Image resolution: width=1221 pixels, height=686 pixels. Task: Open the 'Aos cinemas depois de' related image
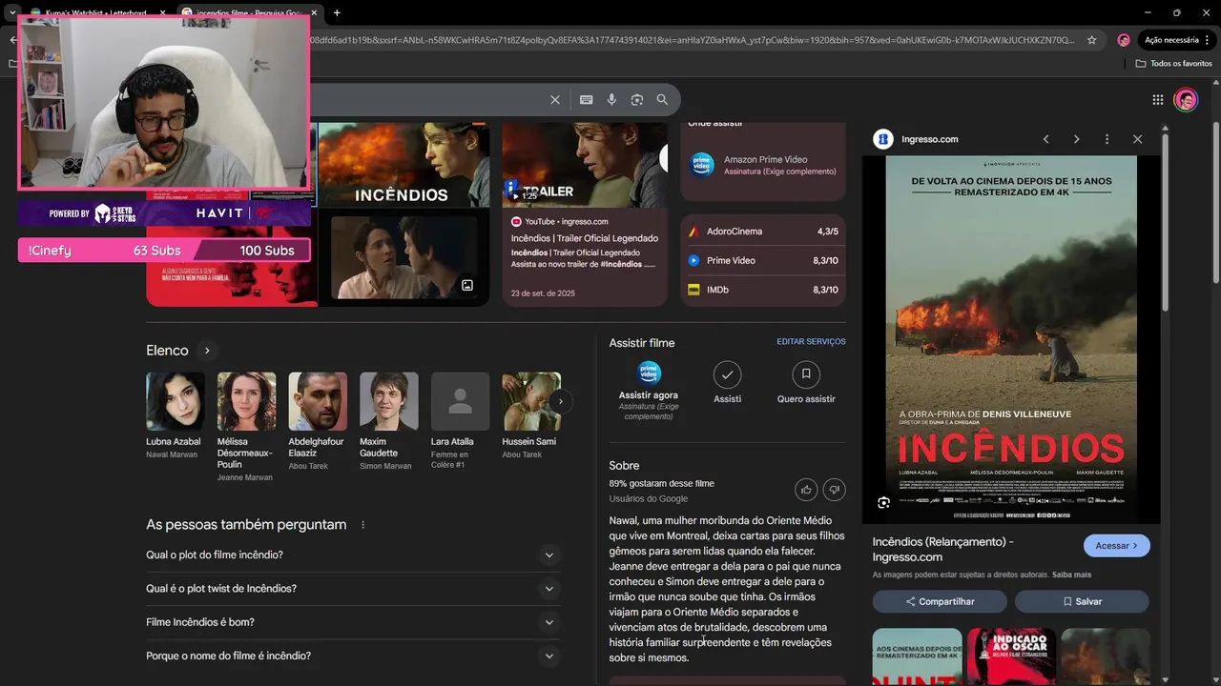pos(917,656)
